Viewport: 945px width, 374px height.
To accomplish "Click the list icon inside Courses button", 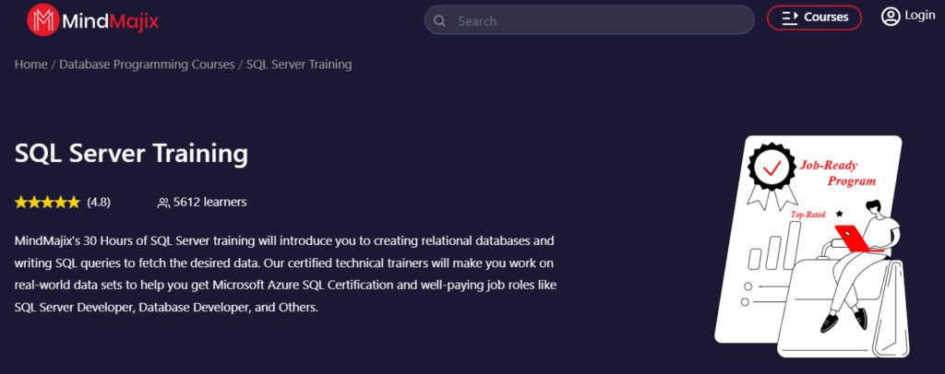I will click(x=789, y=18).
